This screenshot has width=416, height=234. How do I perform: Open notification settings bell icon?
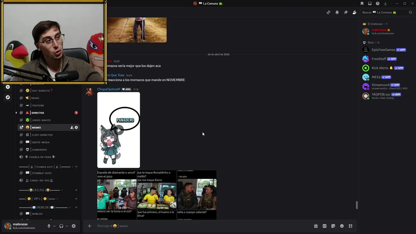click(337, 12)
